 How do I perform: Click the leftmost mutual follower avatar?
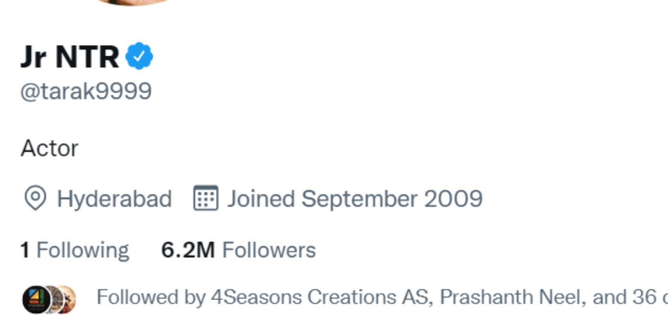(36, 300)
